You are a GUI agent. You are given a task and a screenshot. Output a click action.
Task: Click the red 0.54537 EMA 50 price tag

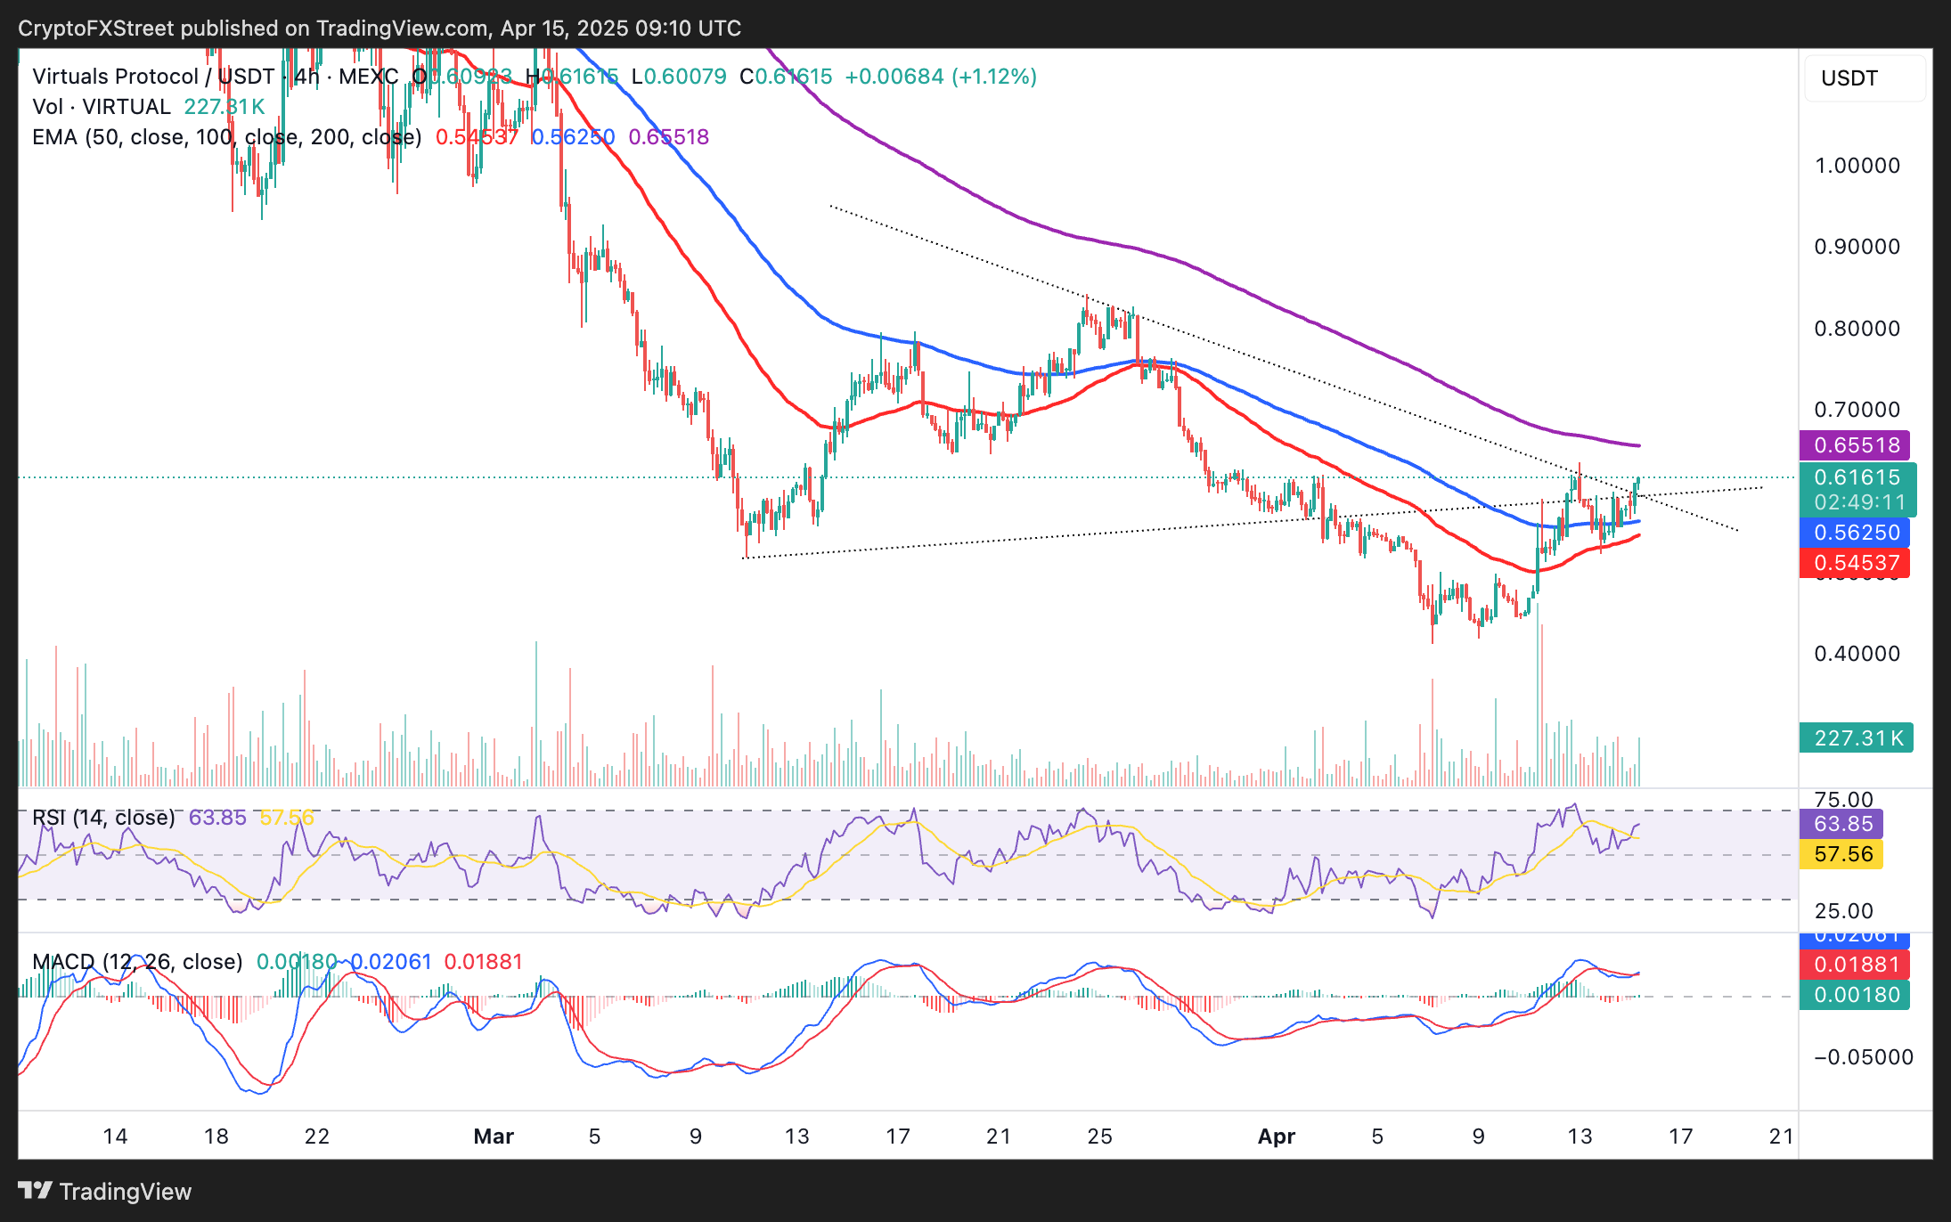click(1857, 563)
